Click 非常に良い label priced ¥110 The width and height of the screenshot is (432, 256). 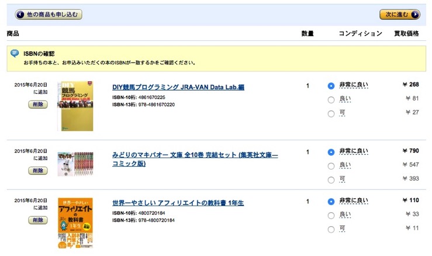354,200
